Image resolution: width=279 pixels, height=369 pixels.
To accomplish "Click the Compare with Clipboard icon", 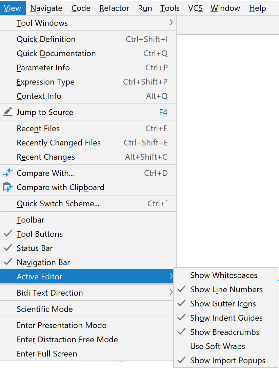I will (8, 187).
